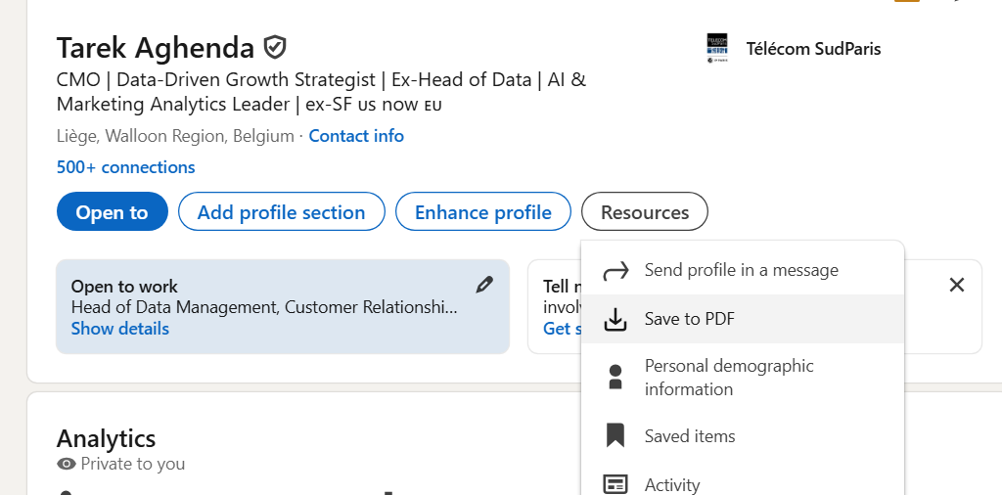Click the Activity newspaper icon
Image resolution: width=1002 pixels, height=495 pixels.
pos(615,484)
